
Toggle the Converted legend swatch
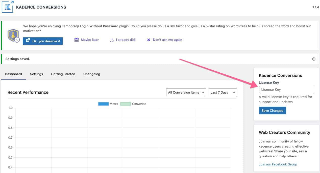click(126, 104)
